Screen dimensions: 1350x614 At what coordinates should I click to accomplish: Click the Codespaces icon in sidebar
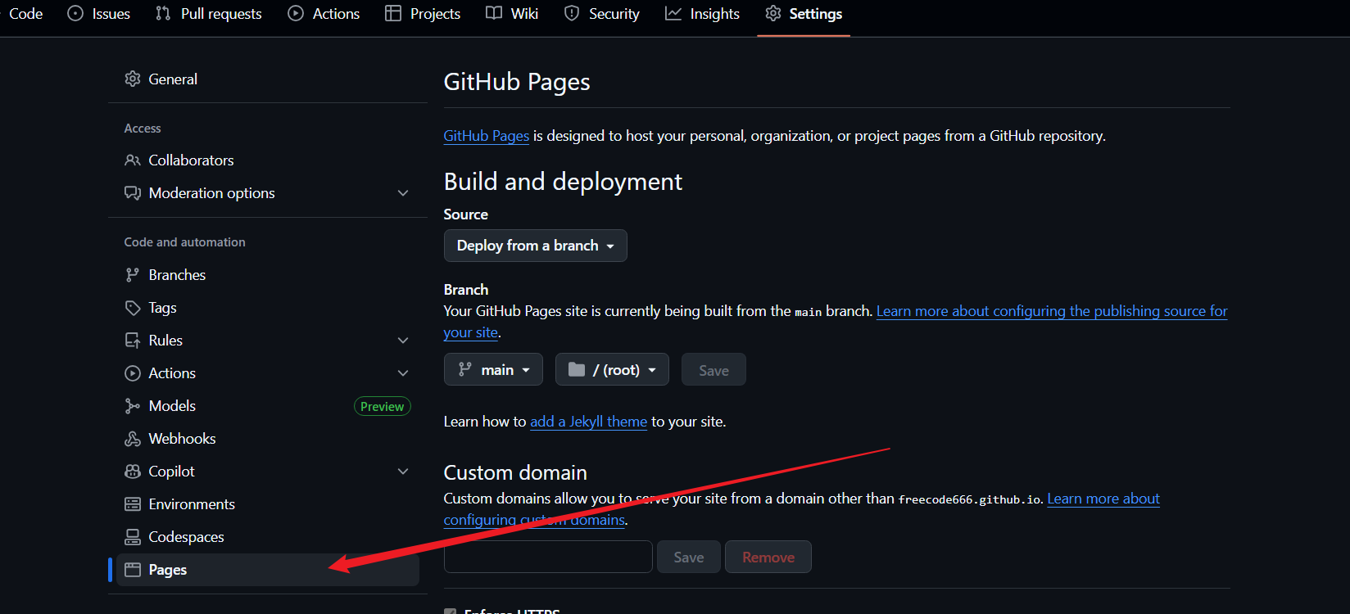(132, 537)
